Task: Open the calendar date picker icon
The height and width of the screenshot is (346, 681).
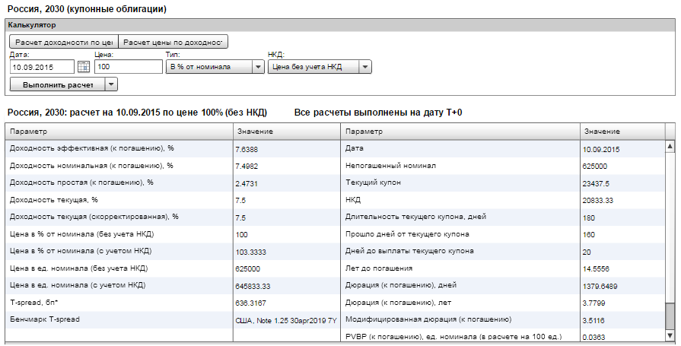Action: coord(84,67)
